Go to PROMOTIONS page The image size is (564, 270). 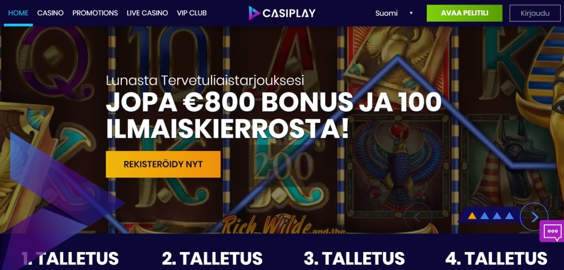(95, 13)
